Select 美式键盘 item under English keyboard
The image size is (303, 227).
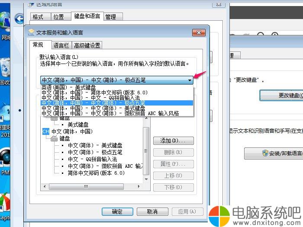pos(78,125)
